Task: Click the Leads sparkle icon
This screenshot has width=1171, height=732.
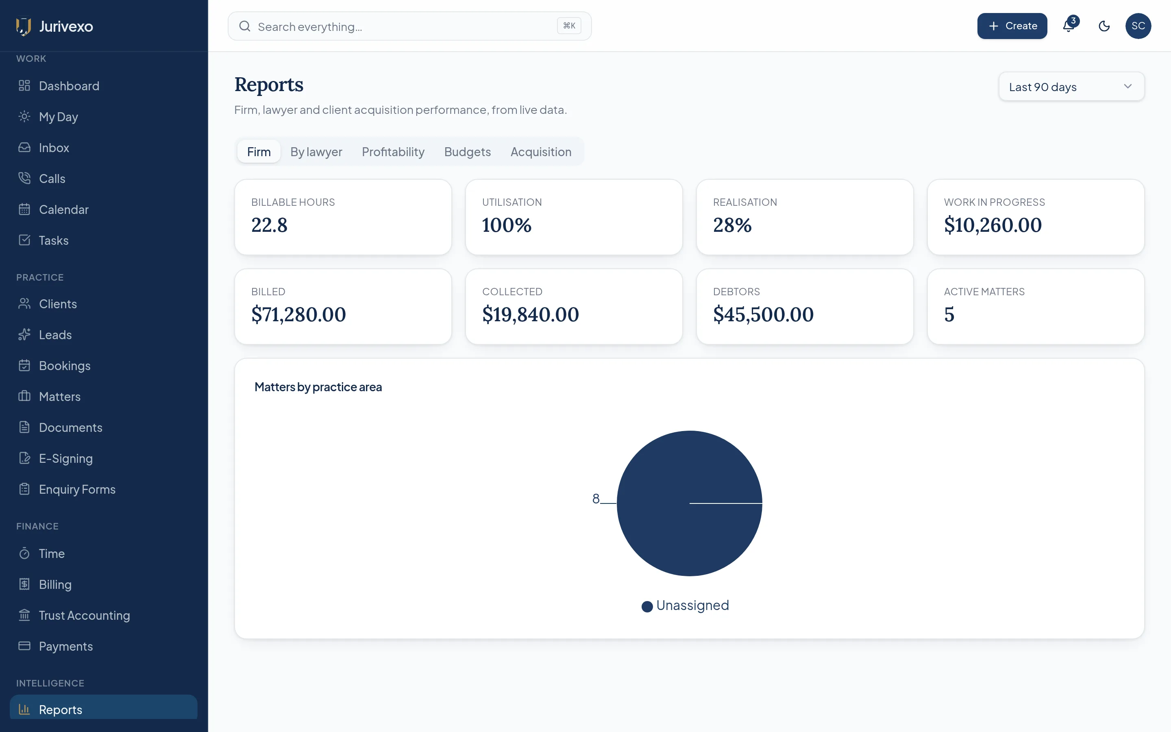Action: tap(24, 335)
